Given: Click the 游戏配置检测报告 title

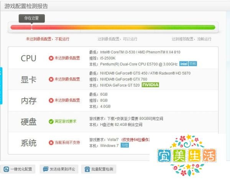Looking at the screenshot, I should click(x=26, y=6).
